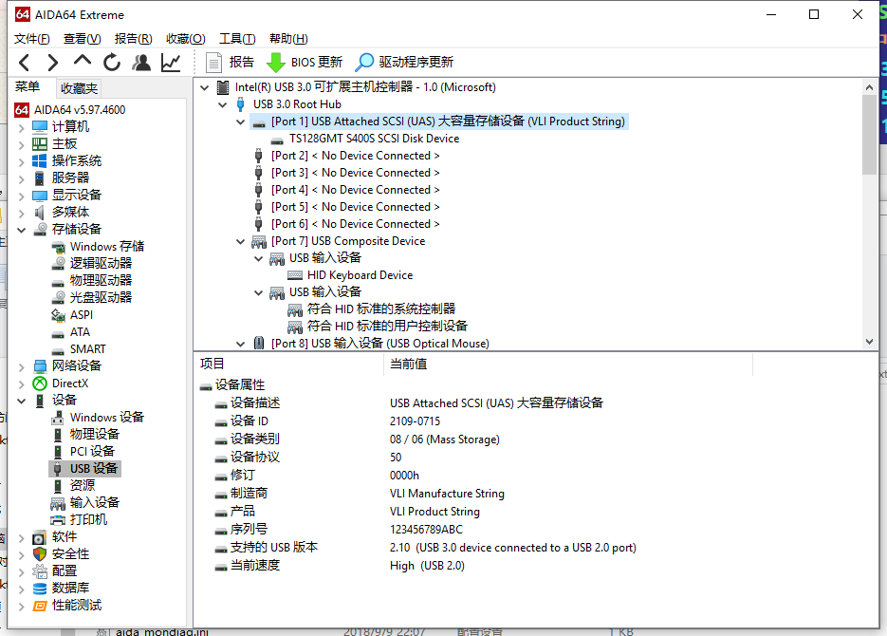Screen dimensions: 887x636
Task: Click the 当前值 column header
Action: pyautogui.click(x=409, y=364)
